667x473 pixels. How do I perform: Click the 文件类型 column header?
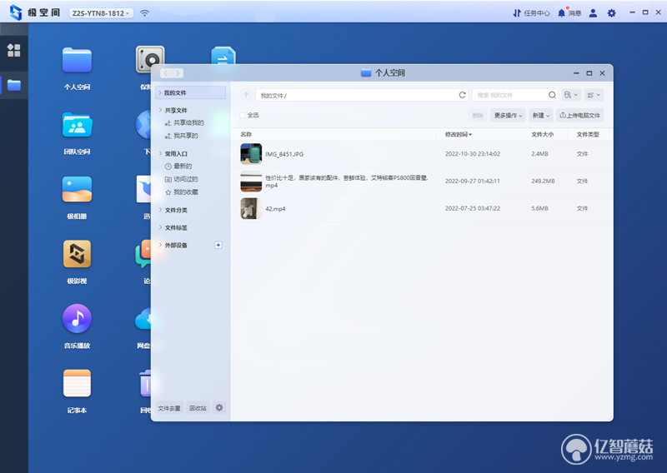[x=588, y=134]
